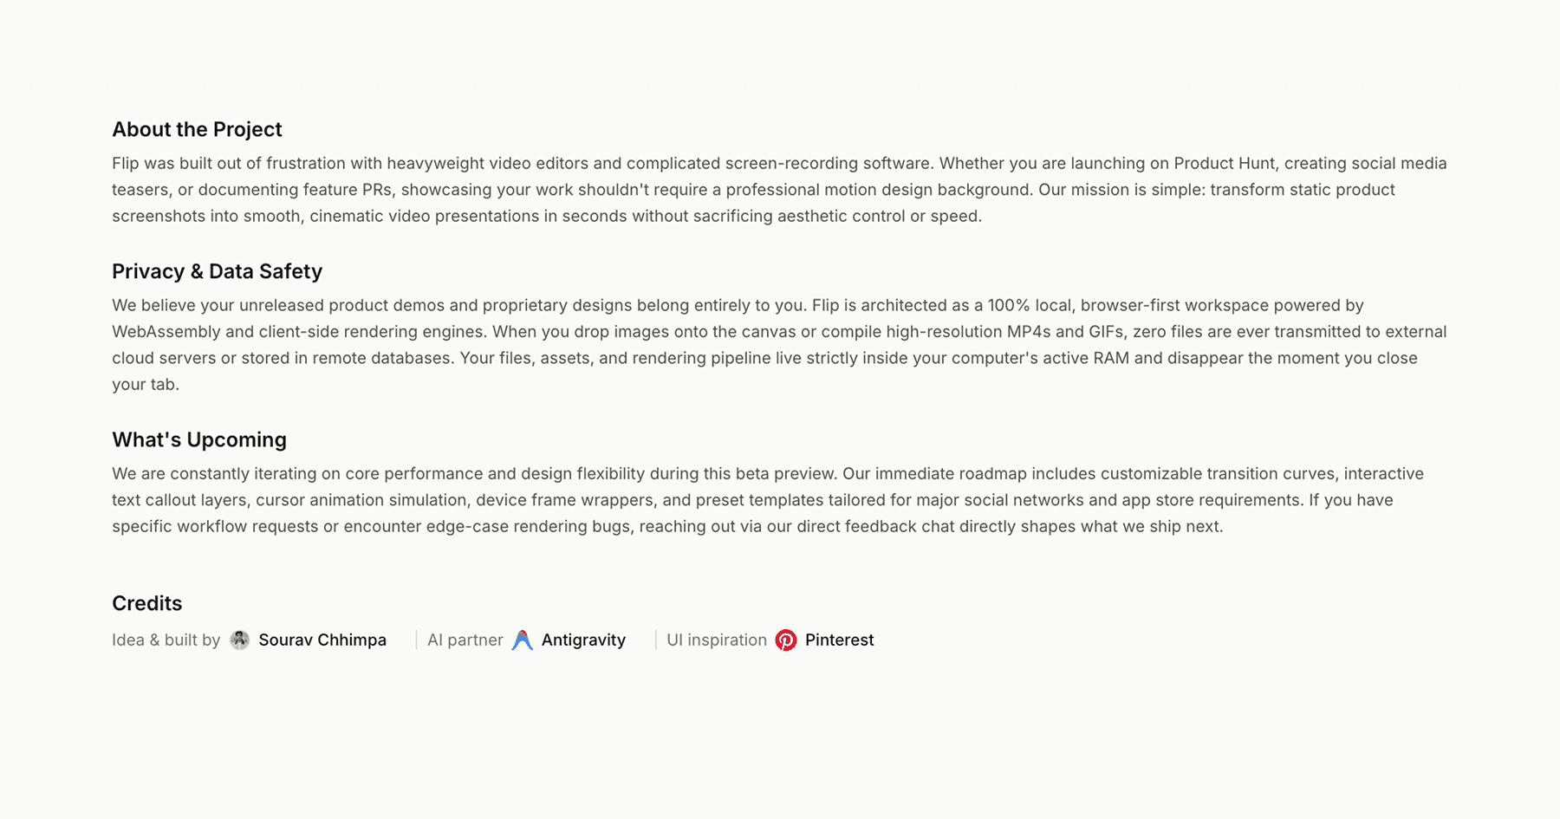
Task: Click the 'AI partner' label
Action: tap(465, 640)
